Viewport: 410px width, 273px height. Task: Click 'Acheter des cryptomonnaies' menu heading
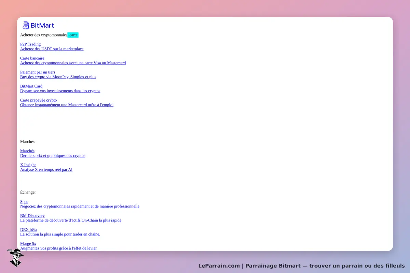tap(44, 35)
